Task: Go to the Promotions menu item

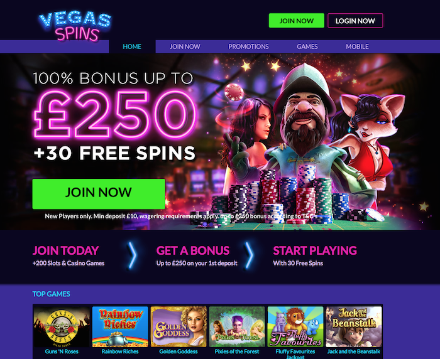Action: point(248,46)
